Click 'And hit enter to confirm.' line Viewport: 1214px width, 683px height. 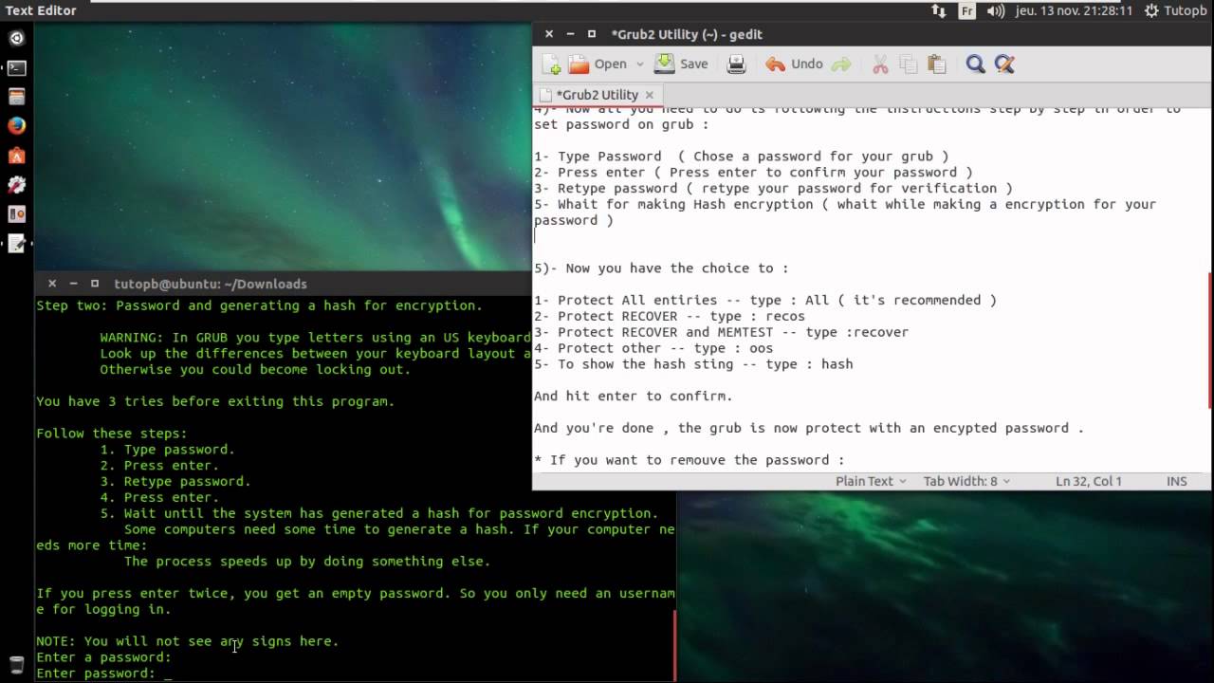(633, 397)
